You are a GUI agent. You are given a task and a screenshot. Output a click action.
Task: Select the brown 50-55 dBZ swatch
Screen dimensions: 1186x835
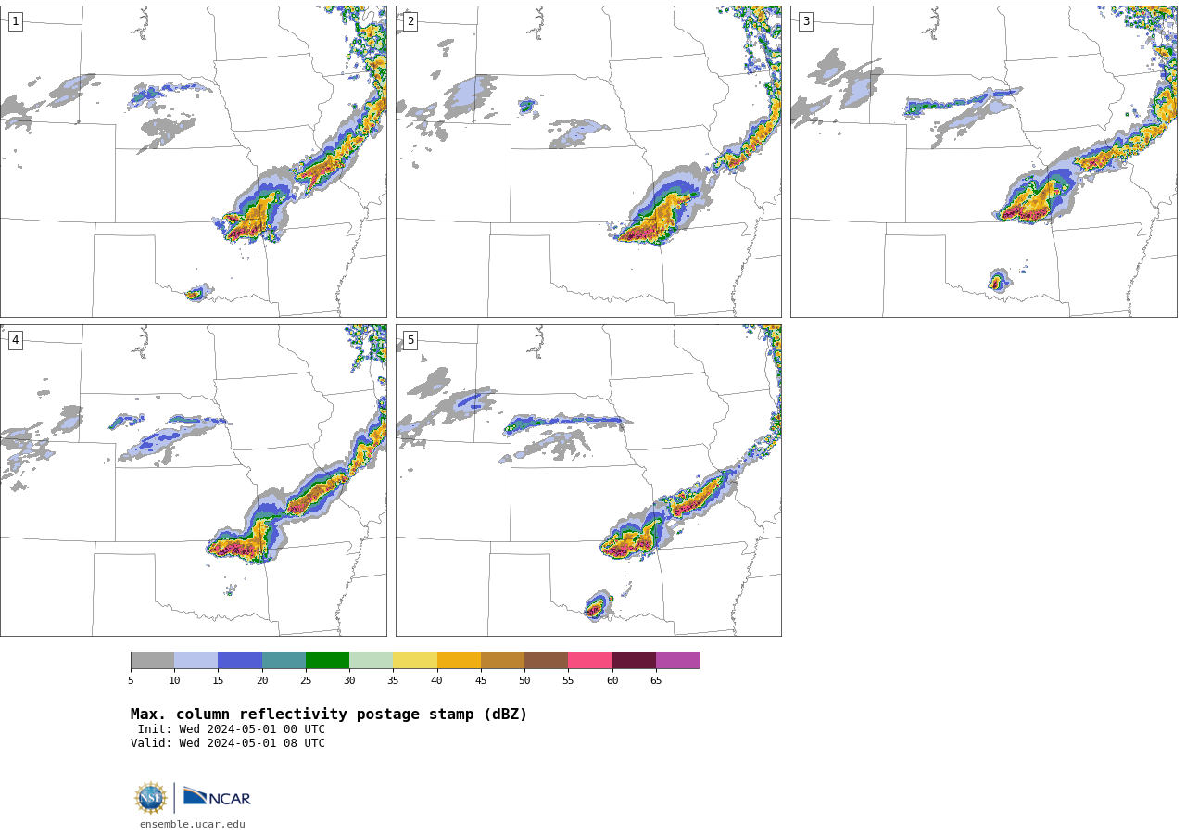point(547,661)
